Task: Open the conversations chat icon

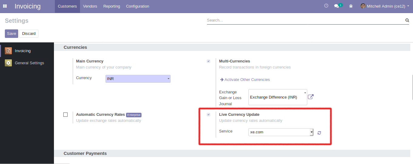Action: (337, 6)
